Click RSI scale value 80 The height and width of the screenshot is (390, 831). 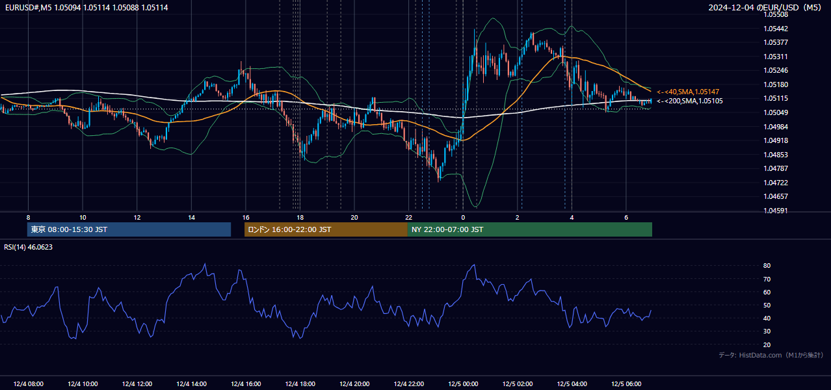[x=767, y=266]
